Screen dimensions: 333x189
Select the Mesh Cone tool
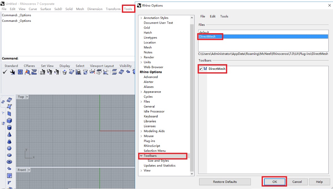pos(9,135)
